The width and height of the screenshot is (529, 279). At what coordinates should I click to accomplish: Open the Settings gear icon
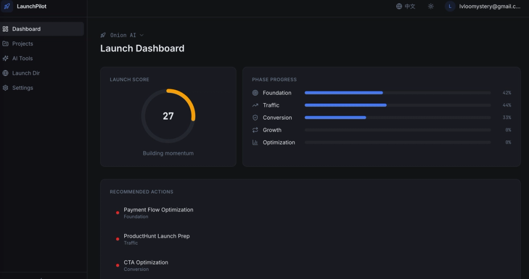(x=5, y=88)
